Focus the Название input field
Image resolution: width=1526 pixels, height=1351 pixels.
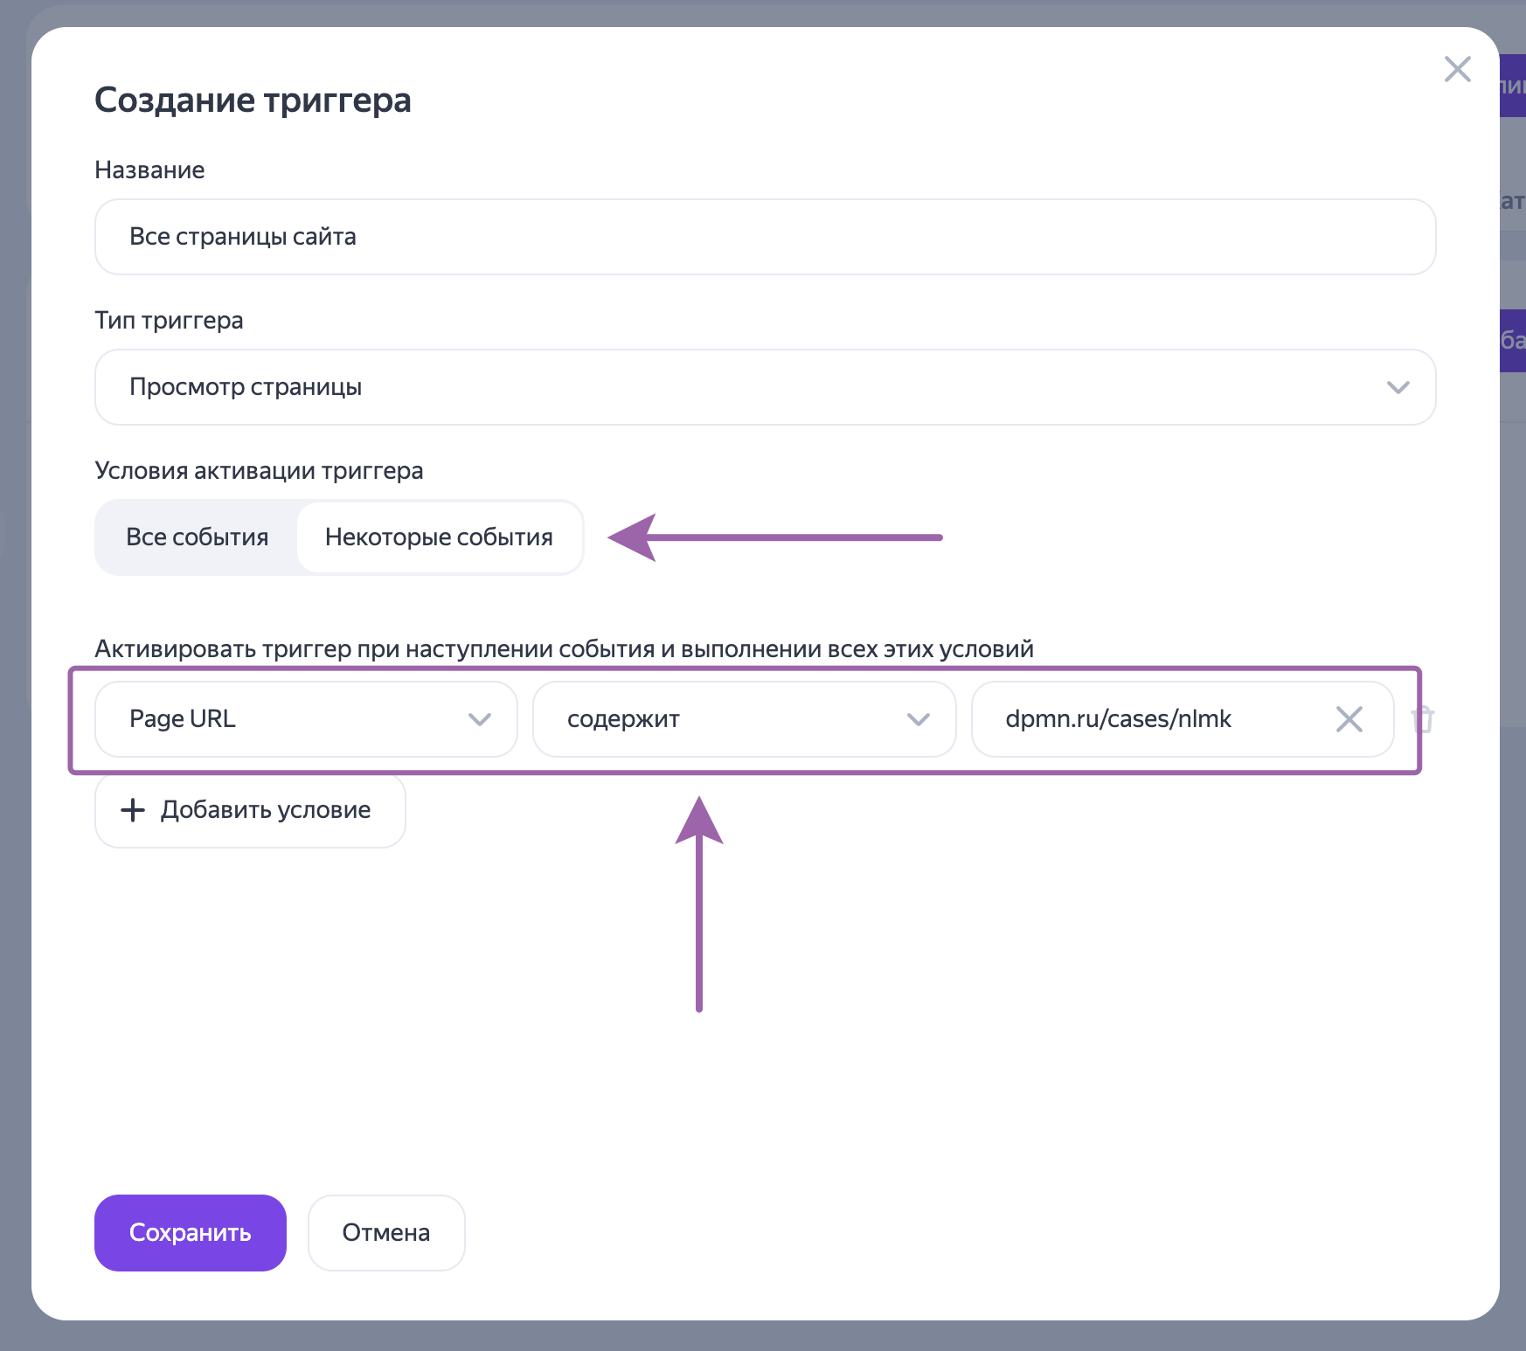765,237
